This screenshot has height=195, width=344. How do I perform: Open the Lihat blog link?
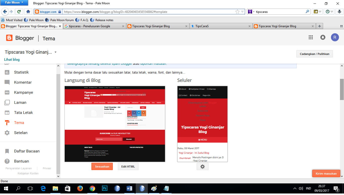pos(12,60)
